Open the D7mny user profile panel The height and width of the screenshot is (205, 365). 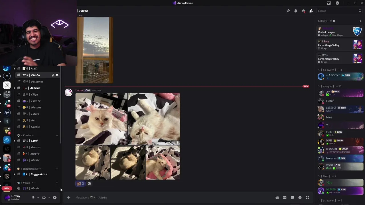16,198
